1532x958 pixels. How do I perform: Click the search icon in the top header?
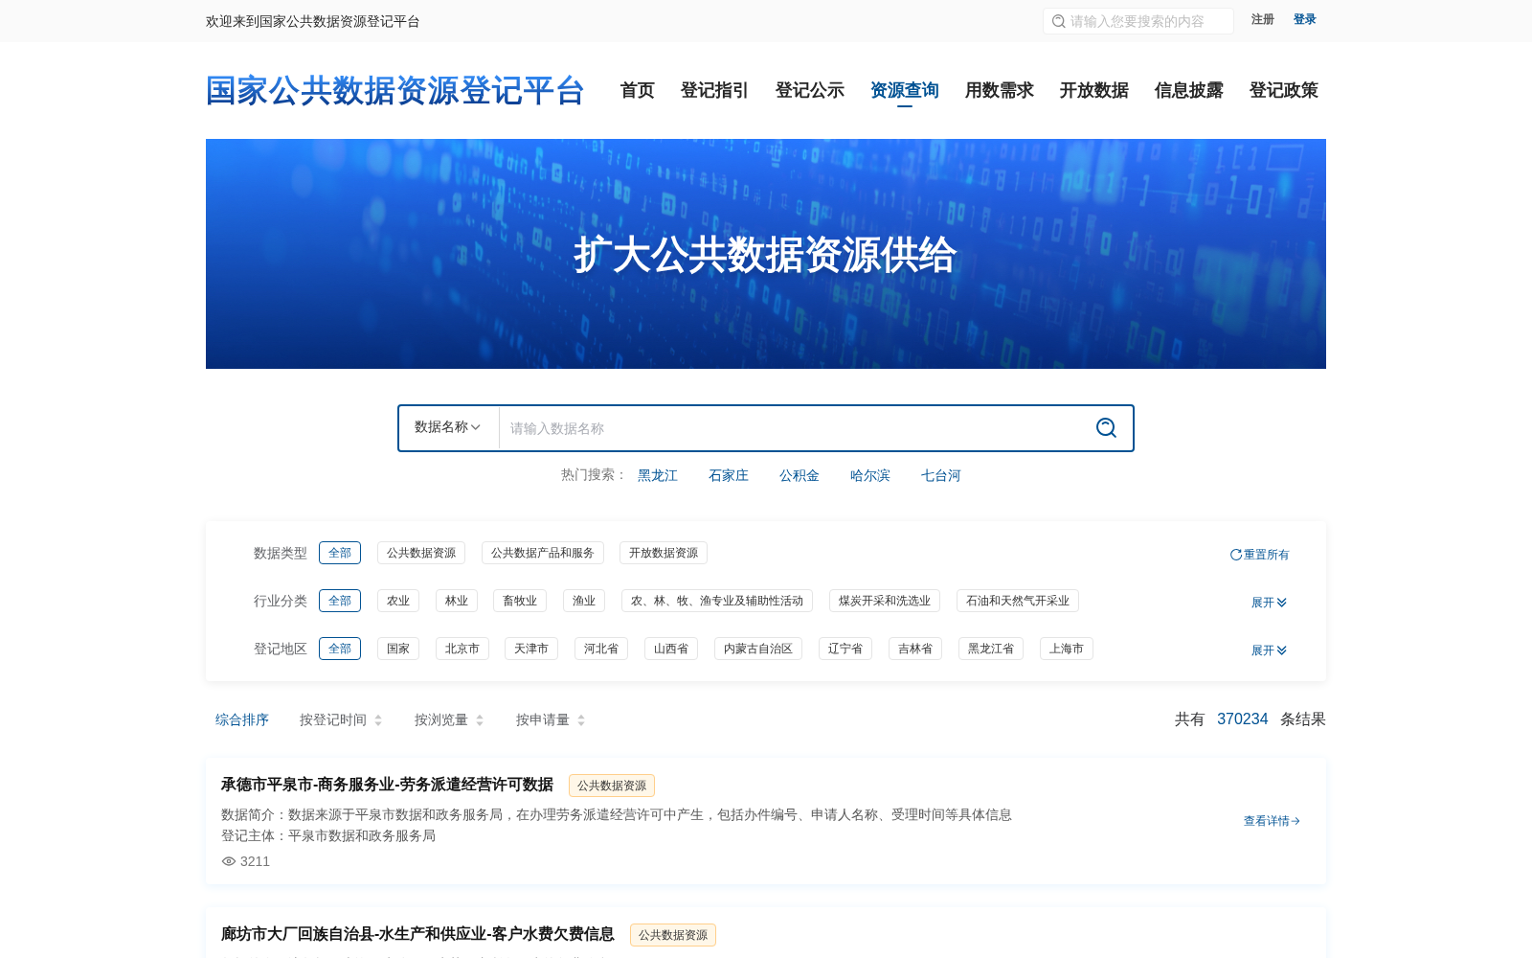[x=1057, y=20]
